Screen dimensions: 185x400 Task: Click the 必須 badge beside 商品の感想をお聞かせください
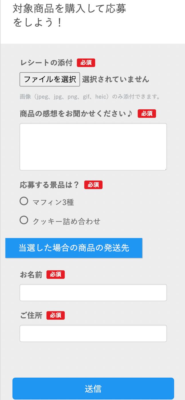click(x=147, y=114)
